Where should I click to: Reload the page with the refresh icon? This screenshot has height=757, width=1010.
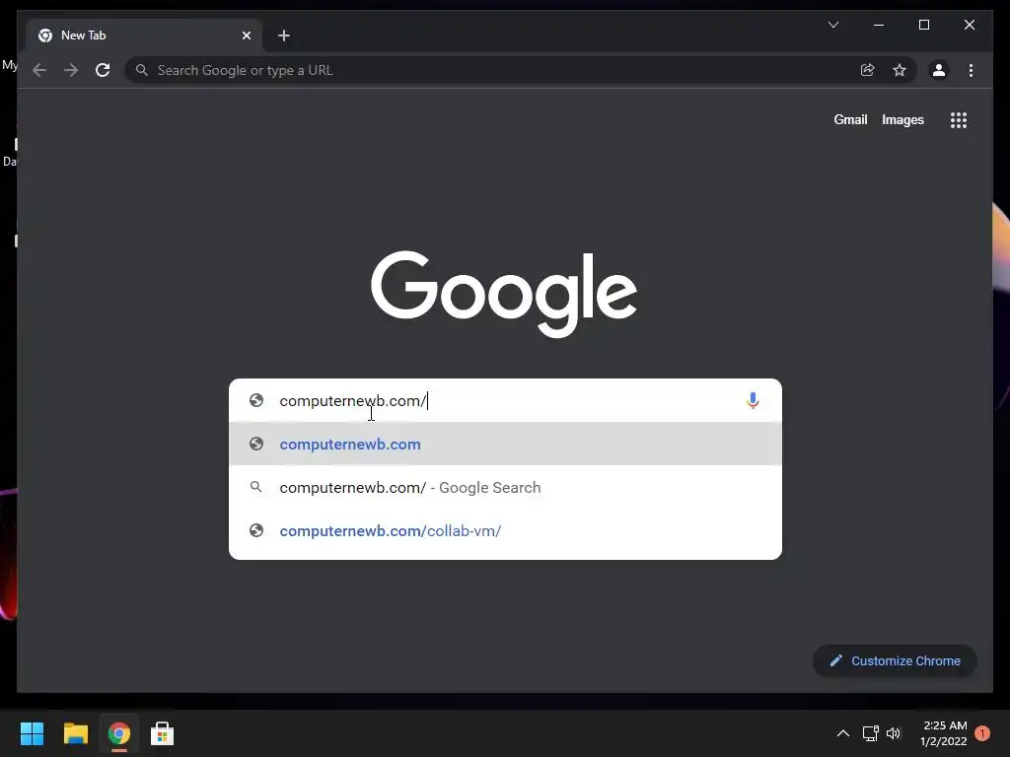[x=103, y=70]
